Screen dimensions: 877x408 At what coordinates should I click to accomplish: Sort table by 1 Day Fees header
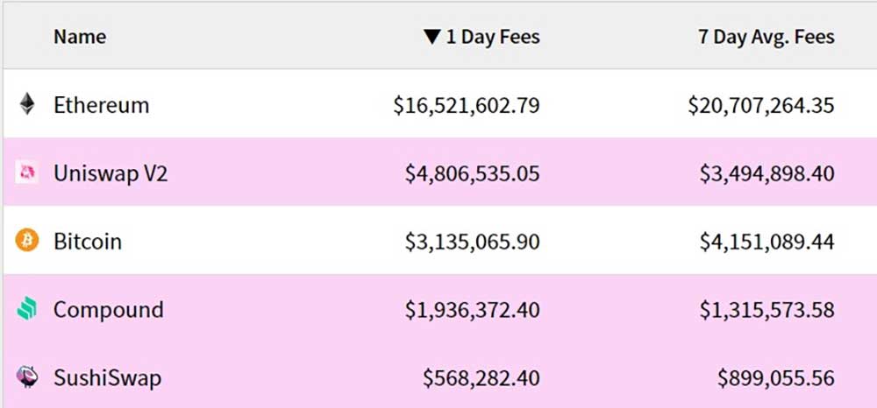click(x=493, y=38)
